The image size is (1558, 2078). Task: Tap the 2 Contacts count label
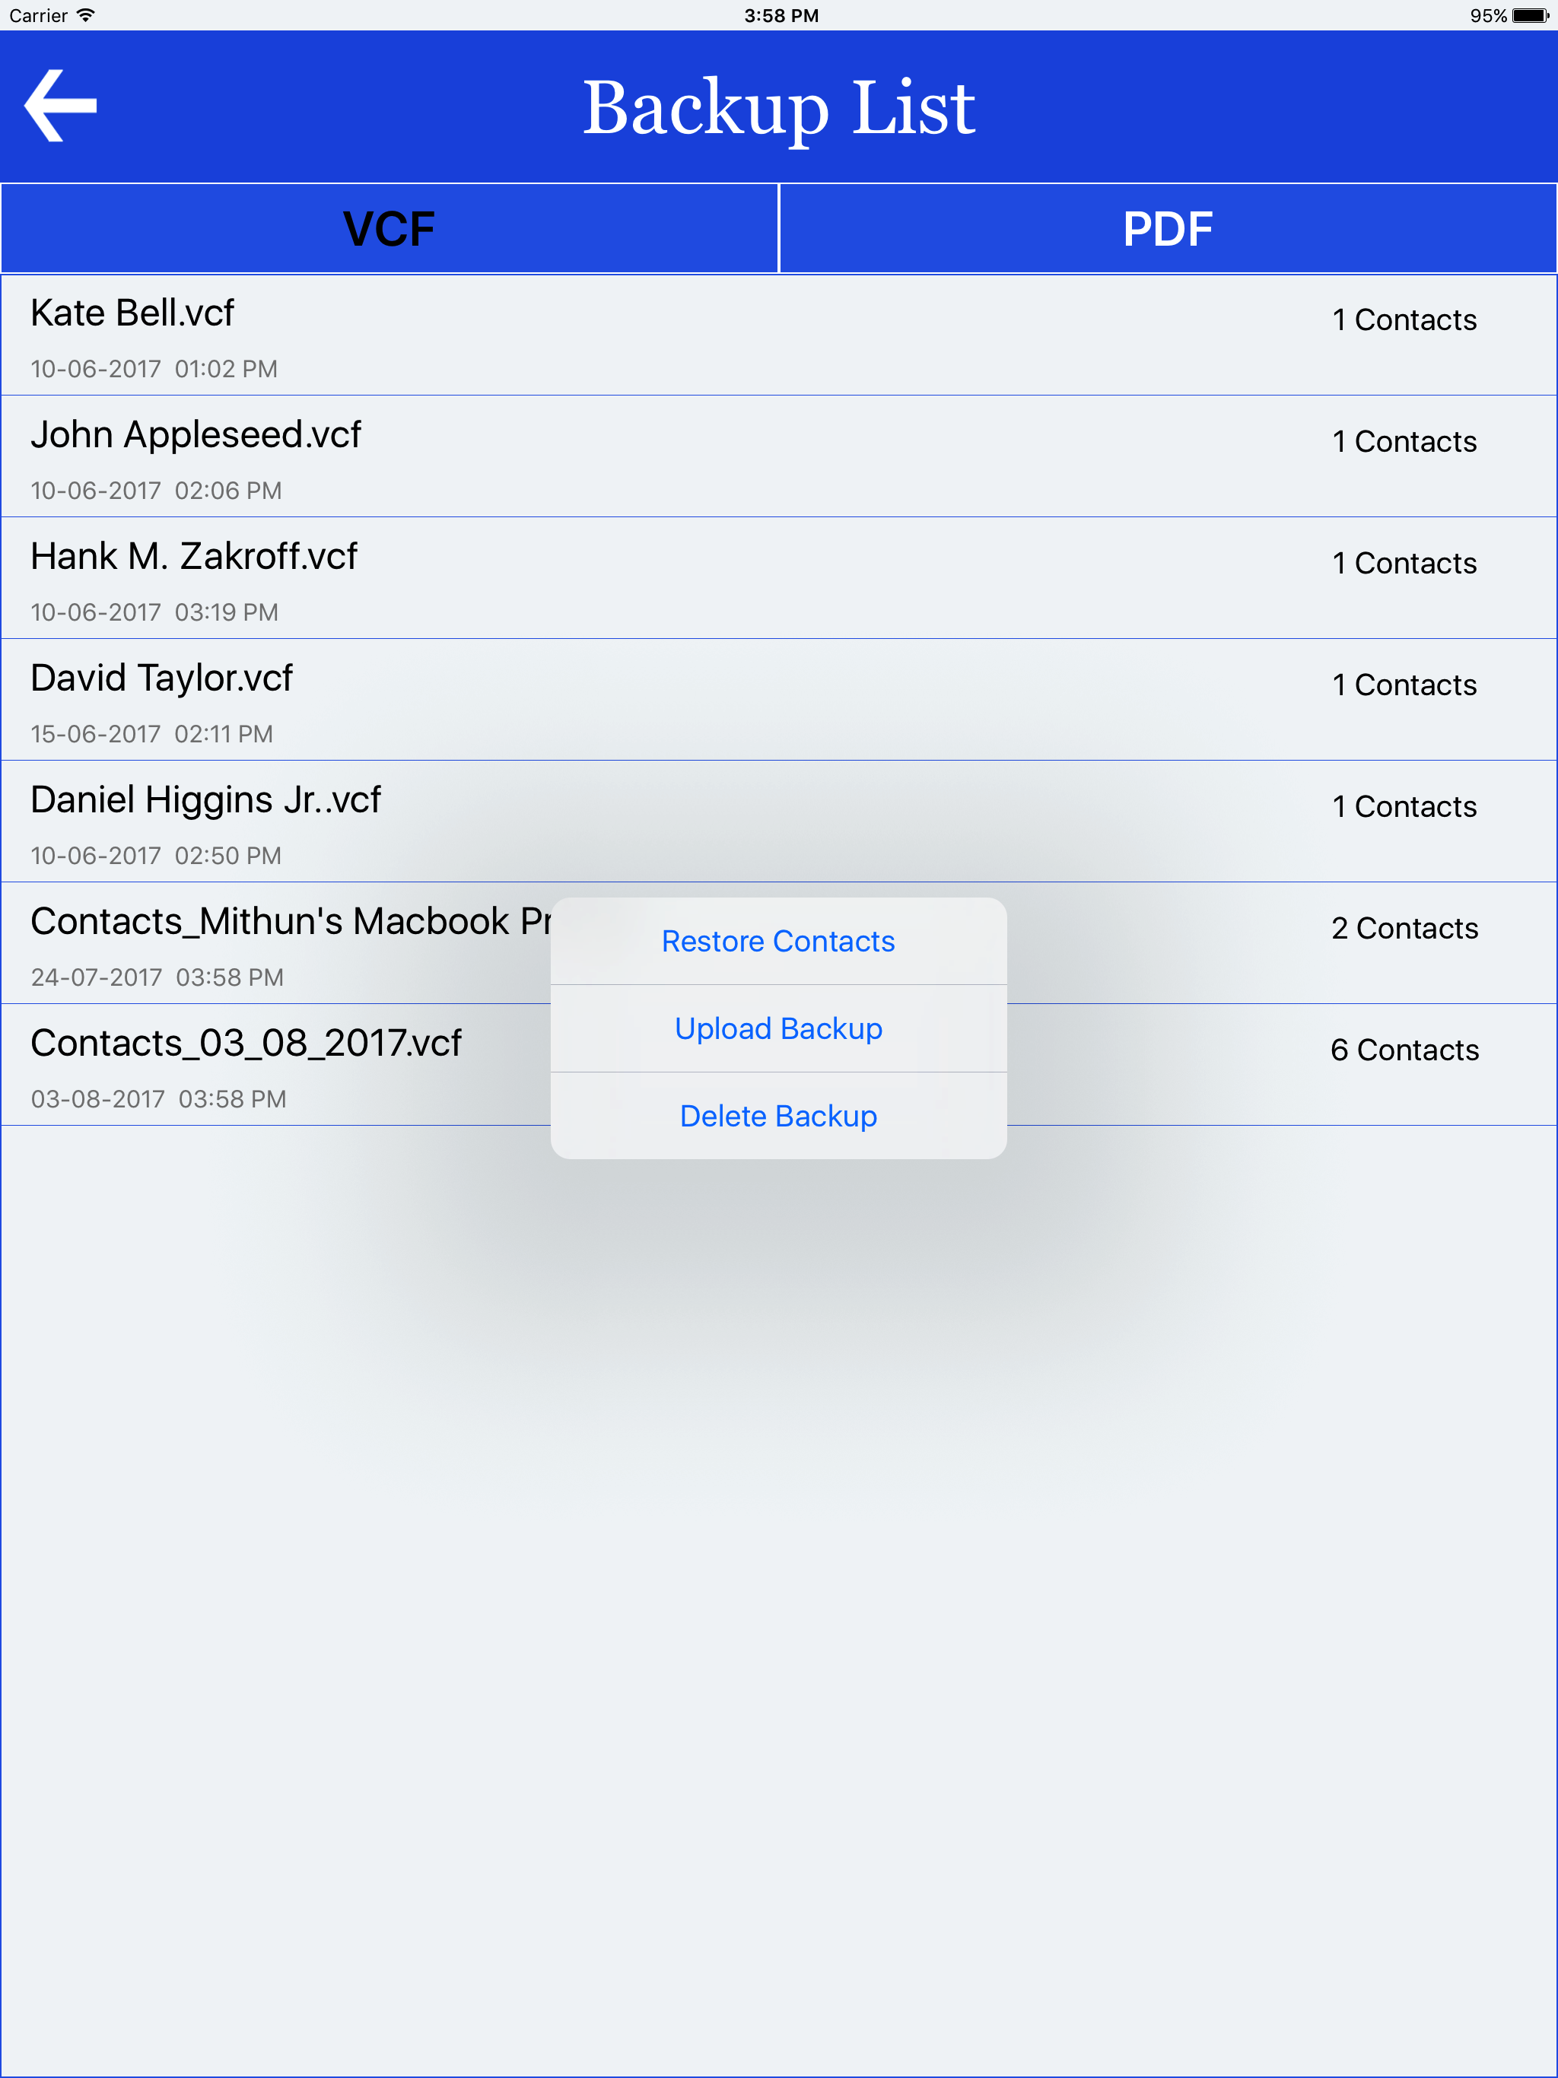click(x=1404, y=928)
